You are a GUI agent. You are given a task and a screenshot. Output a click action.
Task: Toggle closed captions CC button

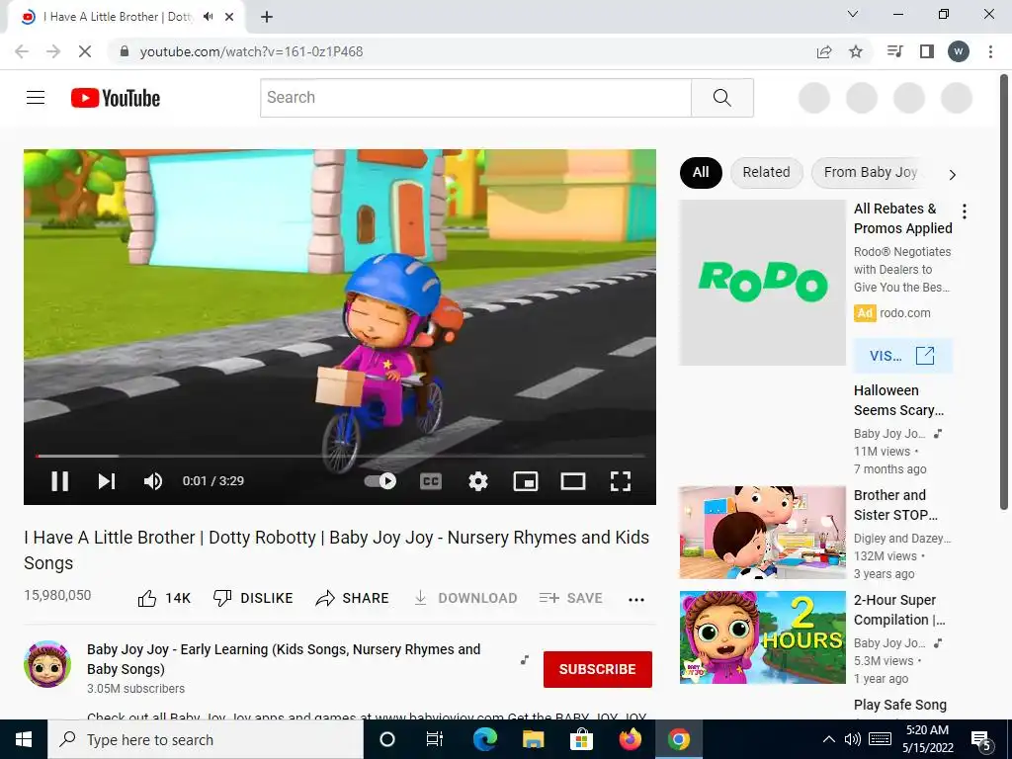pyautogui.click(x=431, y=481)
